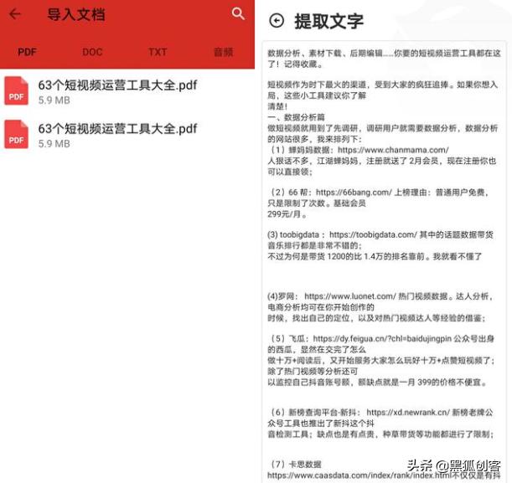Image resolution: width=512 pixels, height=483 pixels.
Task: Switch to the PDF tab
Action: tap(27, 52)
